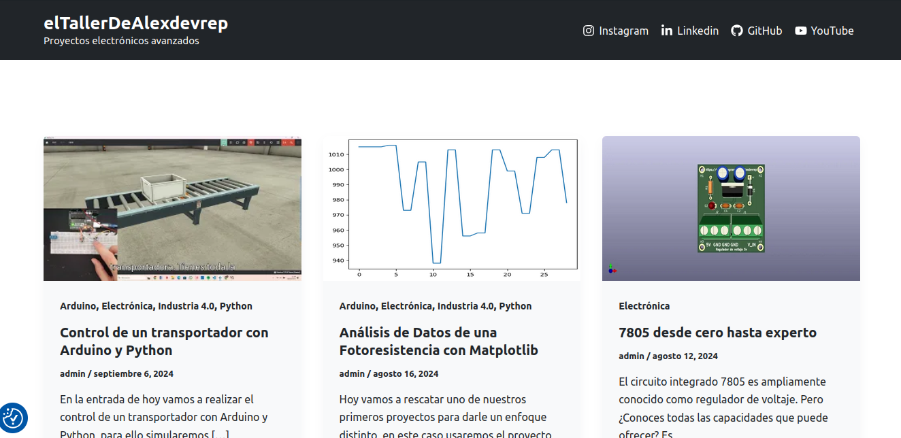Open the Linkedin text link in header
The image size is (901, 438).
(698, 31)
